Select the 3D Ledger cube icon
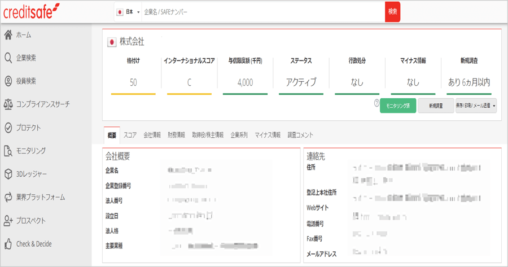508x267 pixels. (8, 174)
